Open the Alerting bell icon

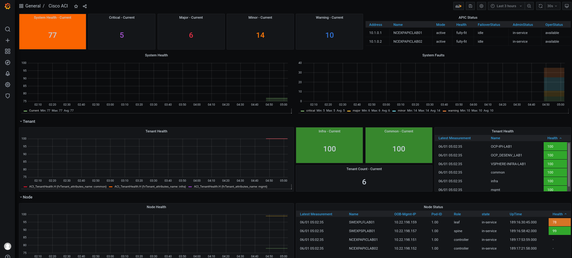[8, 74]
